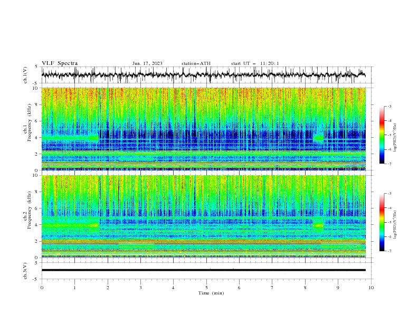Select the ch.2 "Frequency (kHz)" axis label
Image resolution: width=418 pixels, height=323 pixels.
pos(30,210)
